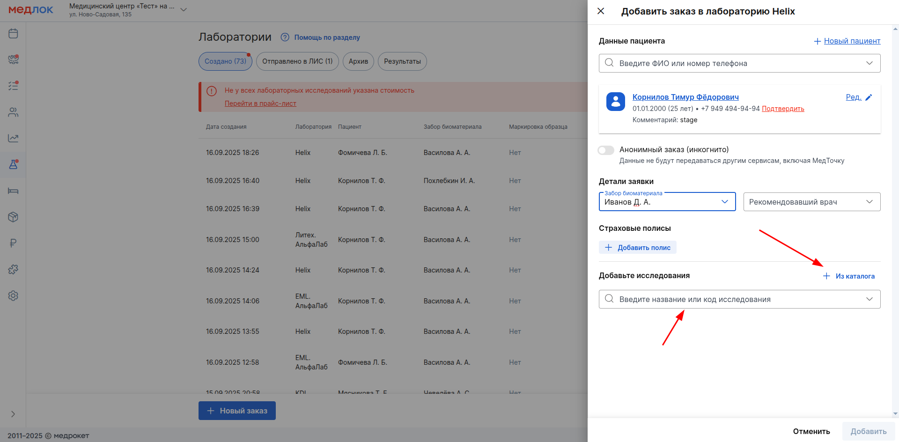Click the pencil edit icon beside patient name
The height and width of the screenshot is (442, 899).
[869, 97]
